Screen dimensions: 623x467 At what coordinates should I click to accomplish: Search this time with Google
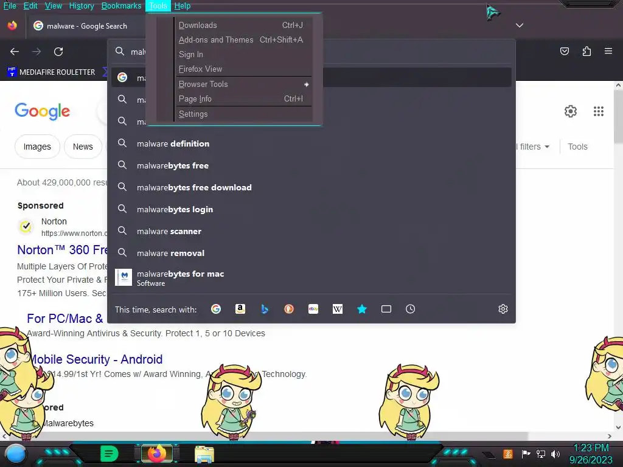point(216,309)
